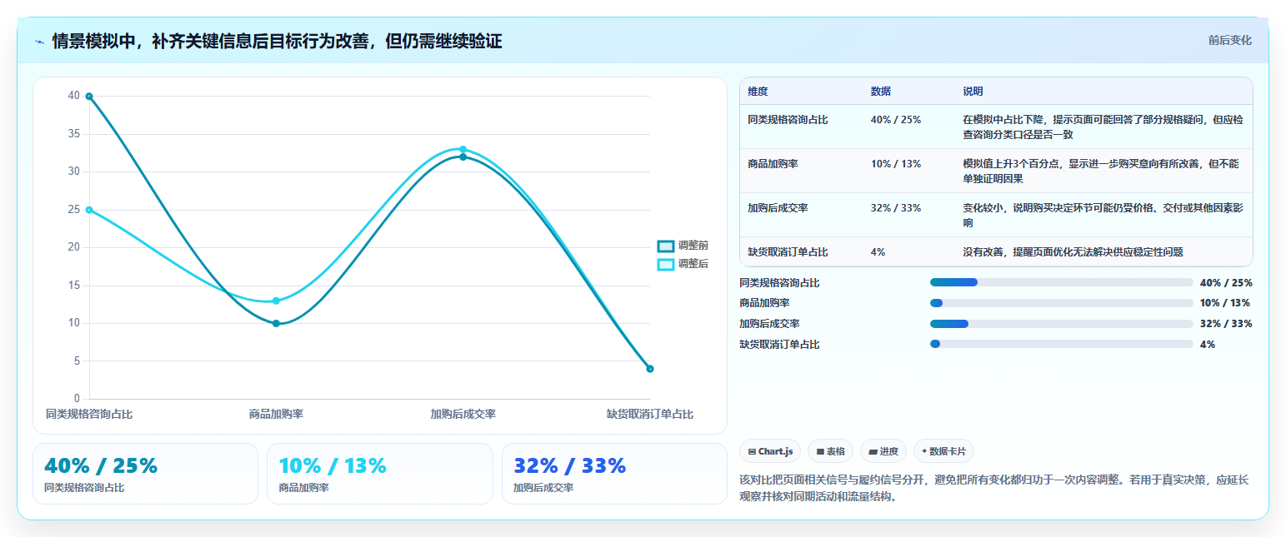
Task: Click the progress list label 商品加购率
Action: [x=764, y=303]
